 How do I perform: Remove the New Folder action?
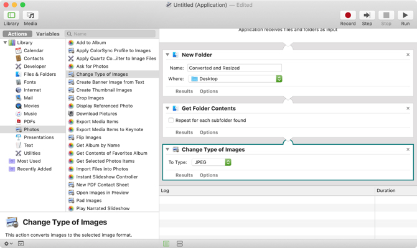408,55
